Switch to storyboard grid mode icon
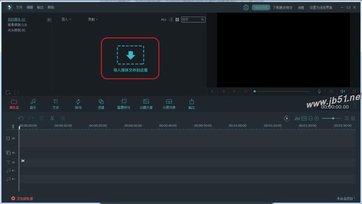The width and height of the screenshot is (362, 204). 353,118
